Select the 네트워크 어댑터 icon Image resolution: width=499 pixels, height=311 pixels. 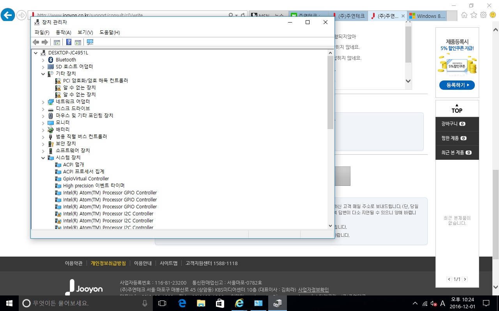click(x=51, y=101)
